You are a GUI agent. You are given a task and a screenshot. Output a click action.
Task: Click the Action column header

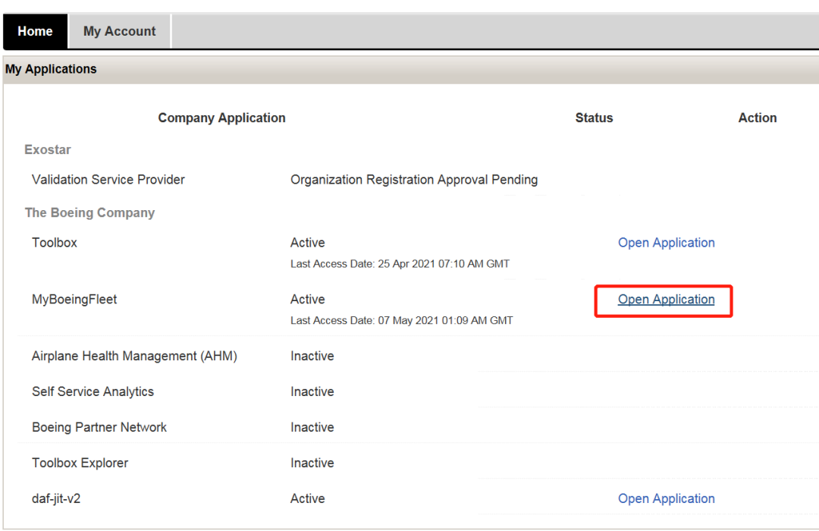coord(758,118)
